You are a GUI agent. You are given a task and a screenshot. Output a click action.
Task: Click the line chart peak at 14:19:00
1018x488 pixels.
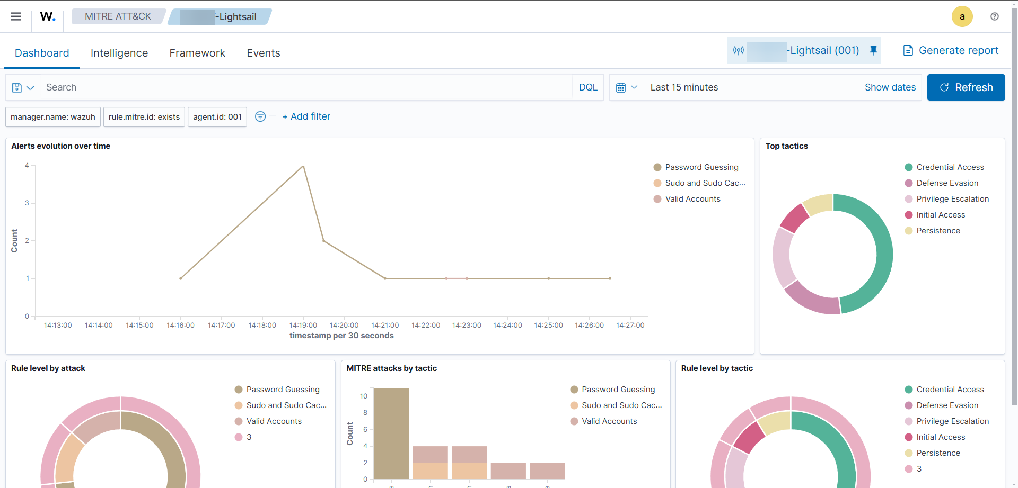[303, 166]
